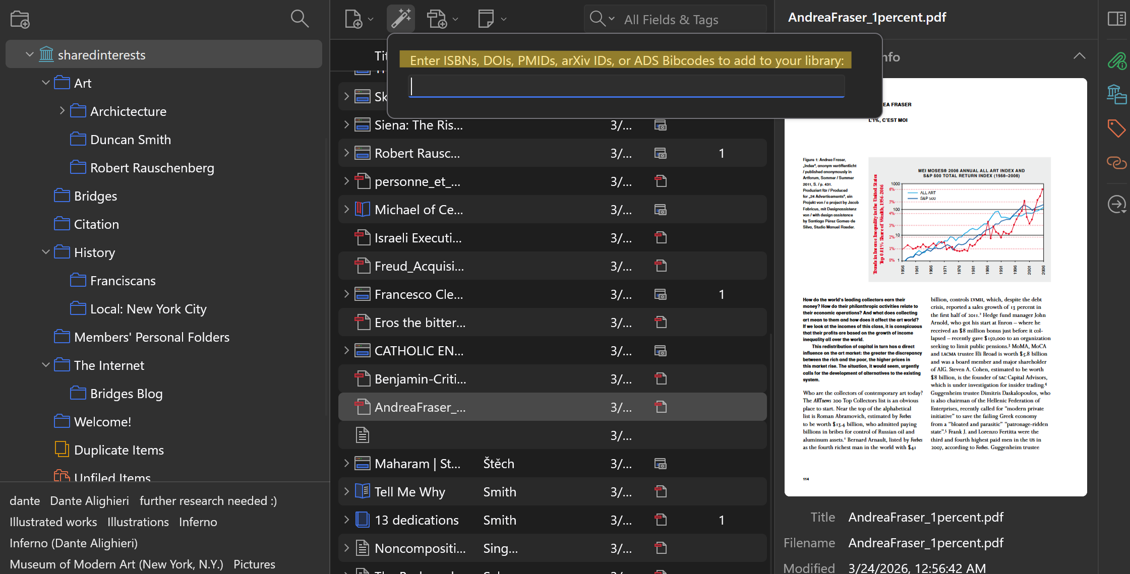Open the search mode dropdown arrow
The image size is (1130, 574).
(x=612, y=19)
